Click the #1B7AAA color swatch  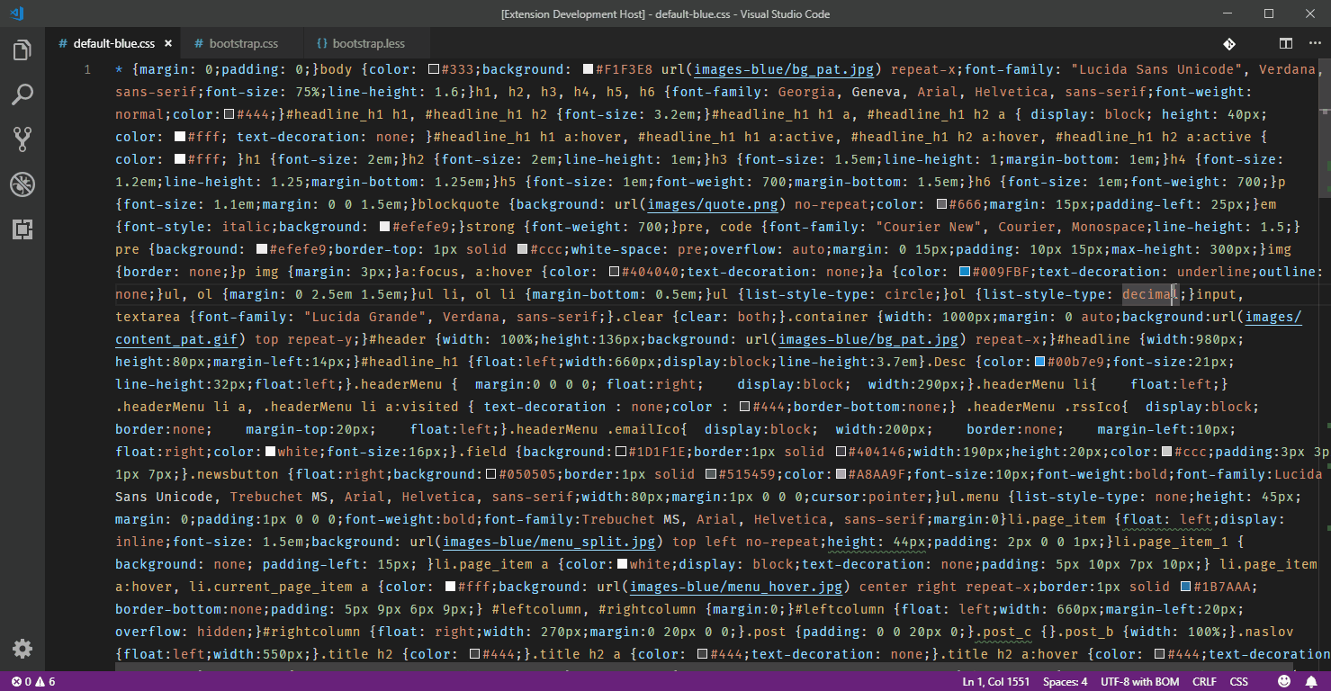click(x=1187, y=587)
